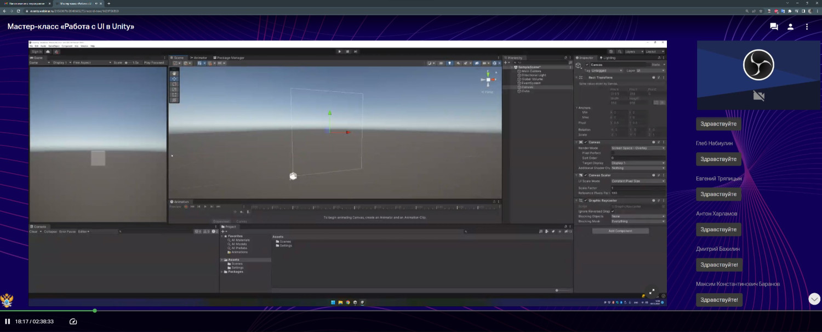The height and width of the screenshot is (332, 822).
Task: Toggle the Canvas component enabled checkbox
Action: click(x=585, y=142)
